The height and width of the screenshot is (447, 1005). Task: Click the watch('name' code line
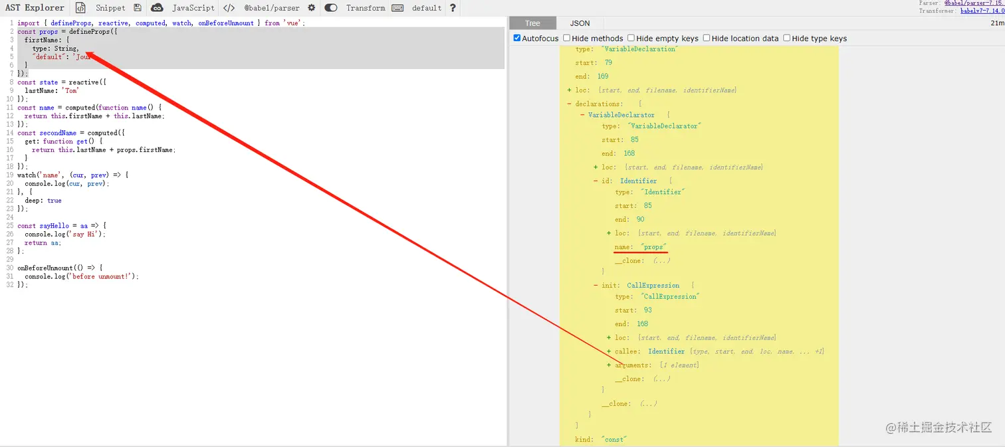tap(73, 175)
